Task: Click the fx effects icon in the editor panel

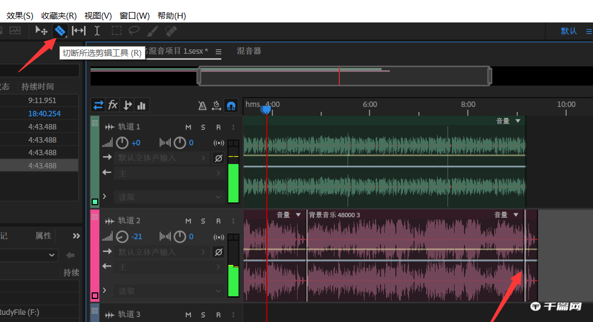Action: [113, 105]
